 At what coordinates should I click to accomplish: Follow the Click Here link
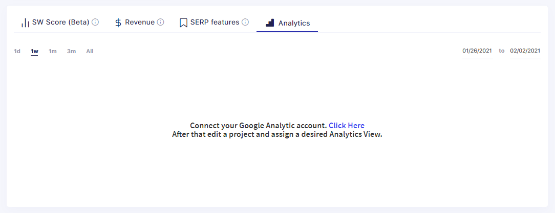(x=347, y=126)
